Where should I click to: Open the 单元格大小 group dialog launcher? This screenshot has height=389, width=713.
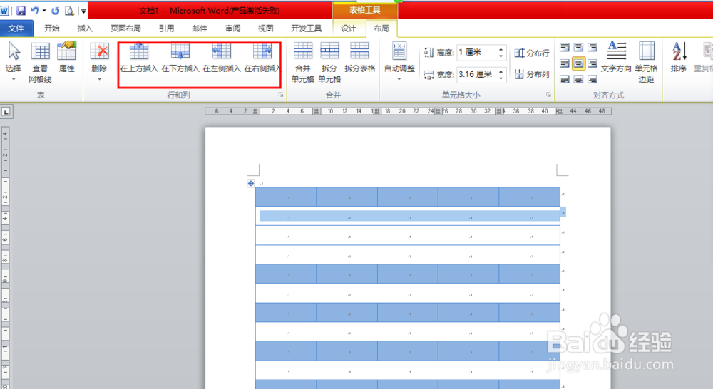click(548, 95)
